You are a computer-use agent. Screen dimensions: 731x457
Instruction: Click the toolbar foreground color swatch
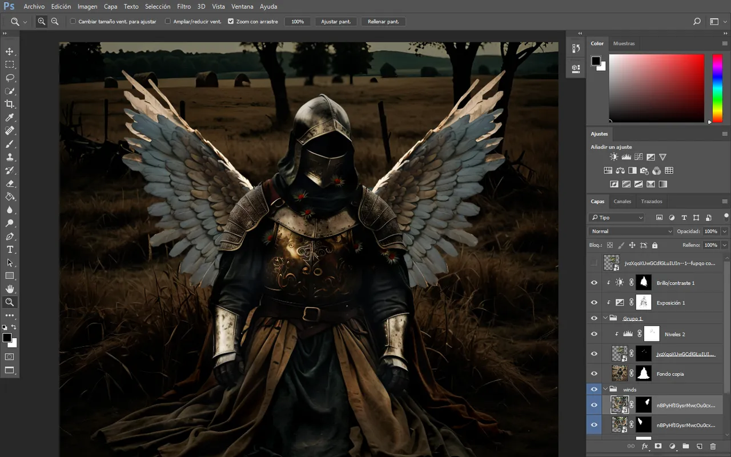click(x=7, y=338)
